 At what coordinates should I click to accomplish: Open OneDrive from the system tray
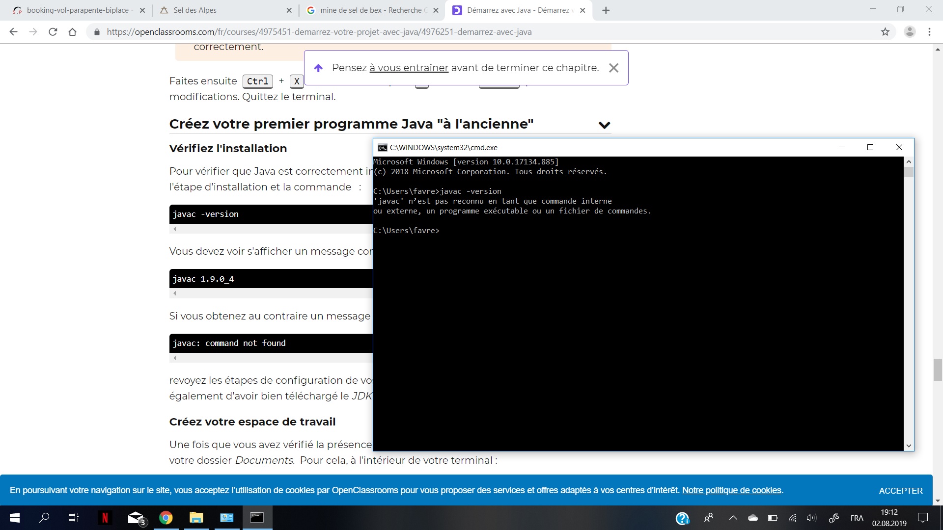753,518
